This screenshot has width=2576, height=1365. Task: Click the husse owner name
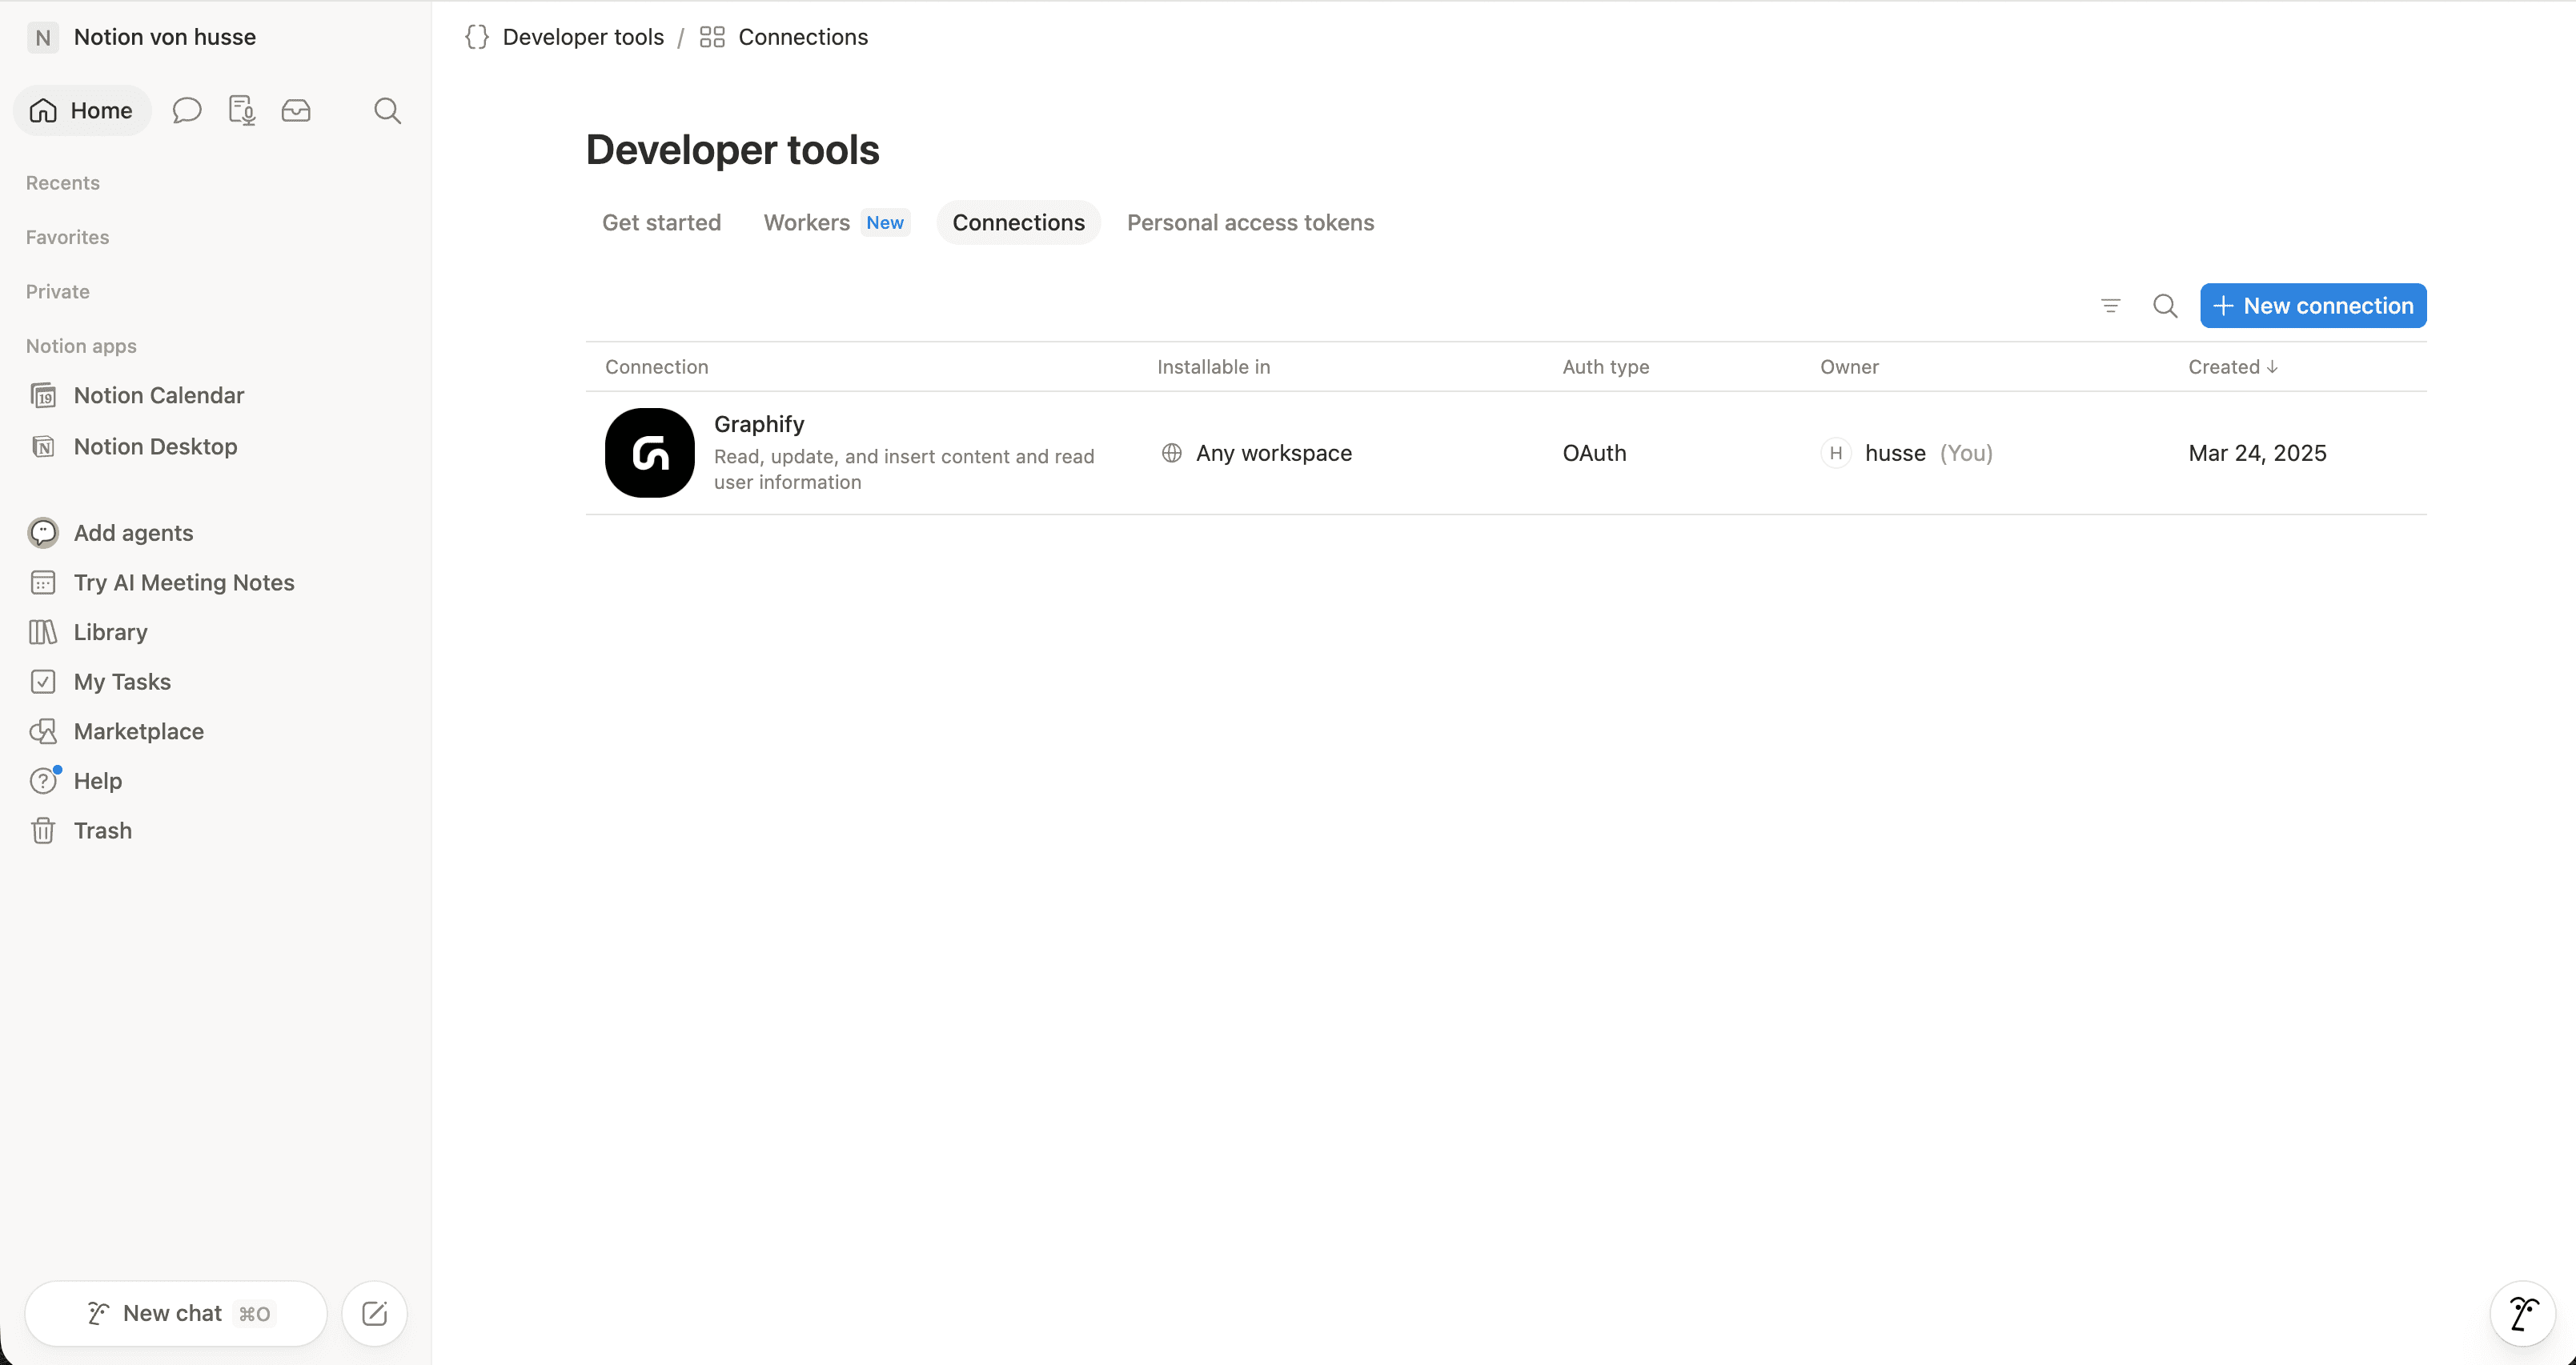click(1895, 453)
